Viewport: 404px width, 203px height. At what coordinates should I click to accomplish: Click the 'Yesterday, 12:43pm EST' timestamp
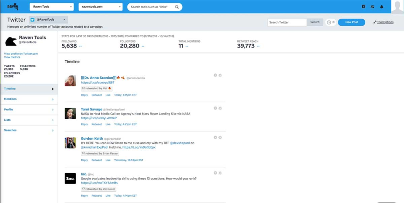129,160
